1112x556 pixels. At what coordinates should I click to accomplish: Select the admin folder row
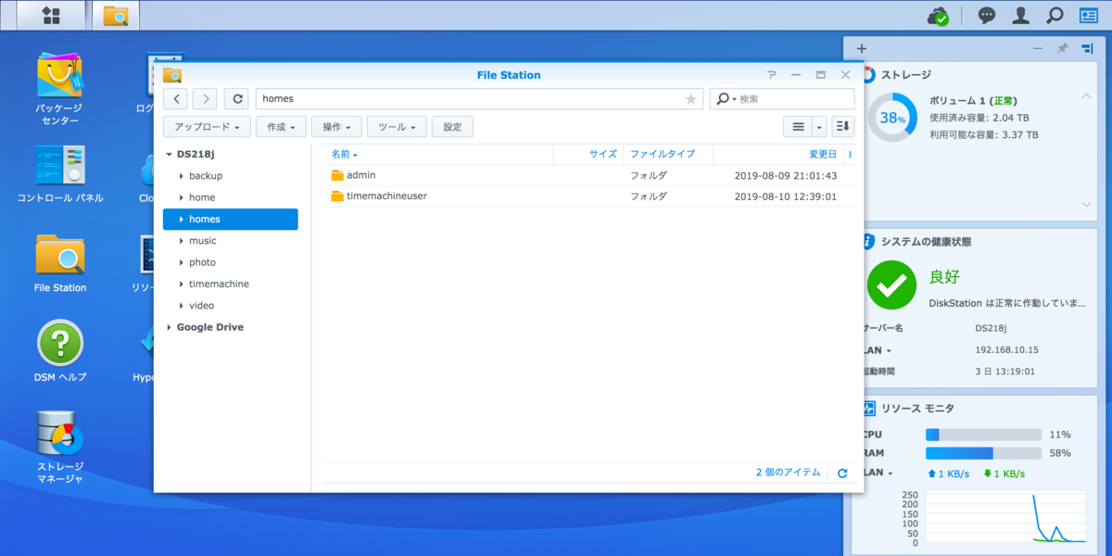tap(589, 175)
